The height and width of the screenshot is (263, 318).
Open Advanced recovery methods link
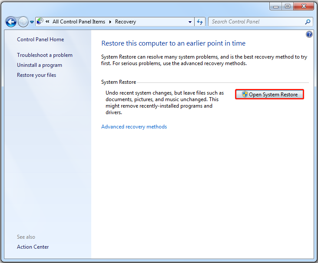click(134, 127)
